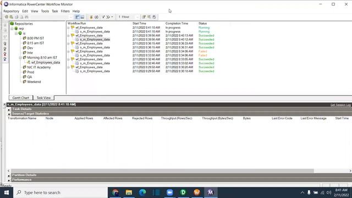Open the dropdown arrow next to the refresh-style icon
This screenshot has height=198, width=352.
point(112,17)
